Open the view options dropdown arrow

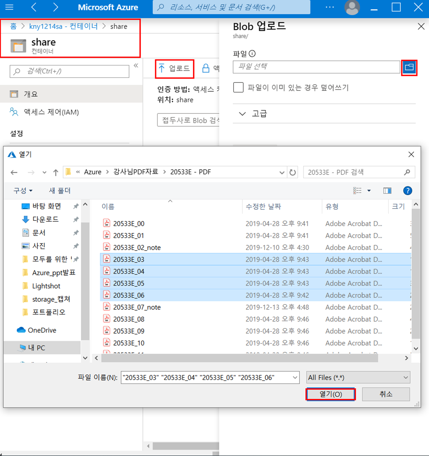coord(369,191)
